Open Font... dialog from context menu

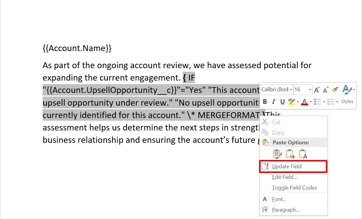[293, 199]
